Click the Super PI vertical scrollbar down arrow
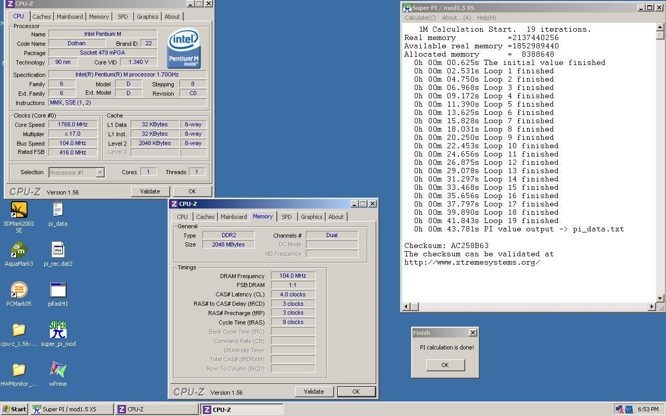The width and height of the screenshot is (666, 416). point(660,298)
